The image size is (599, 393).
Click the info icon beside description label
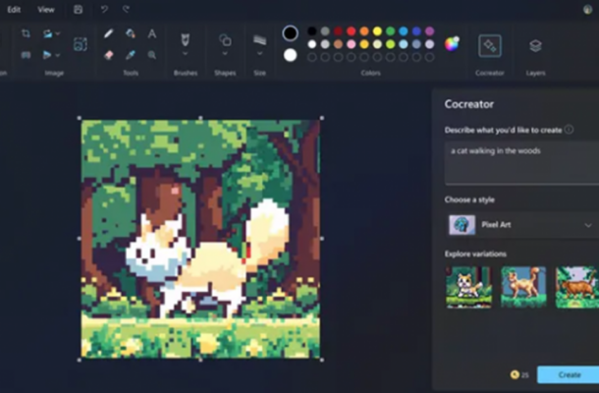coord(569,130)
